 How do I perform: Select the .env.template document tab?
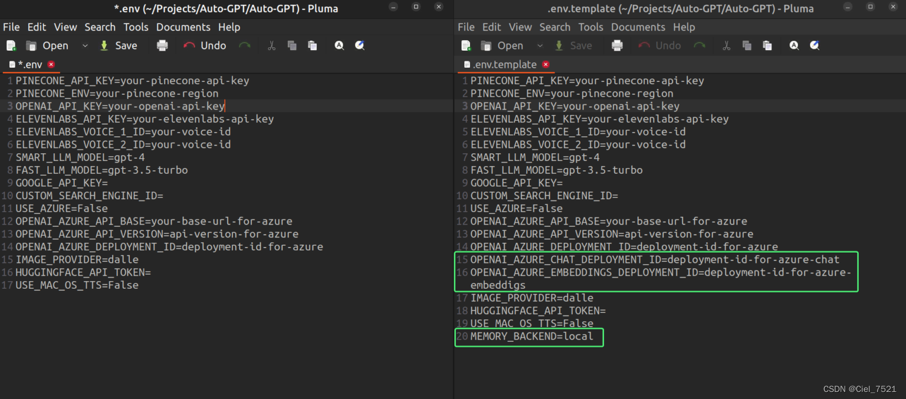point(504,64)
